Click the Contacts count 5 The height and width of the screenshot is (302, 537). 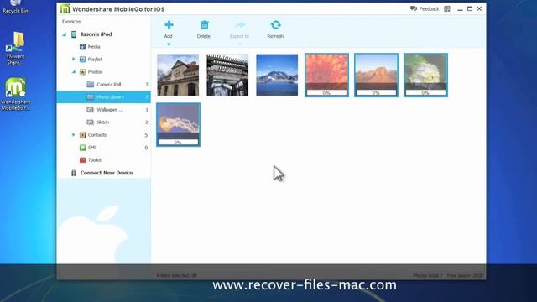tap(146, 135)
